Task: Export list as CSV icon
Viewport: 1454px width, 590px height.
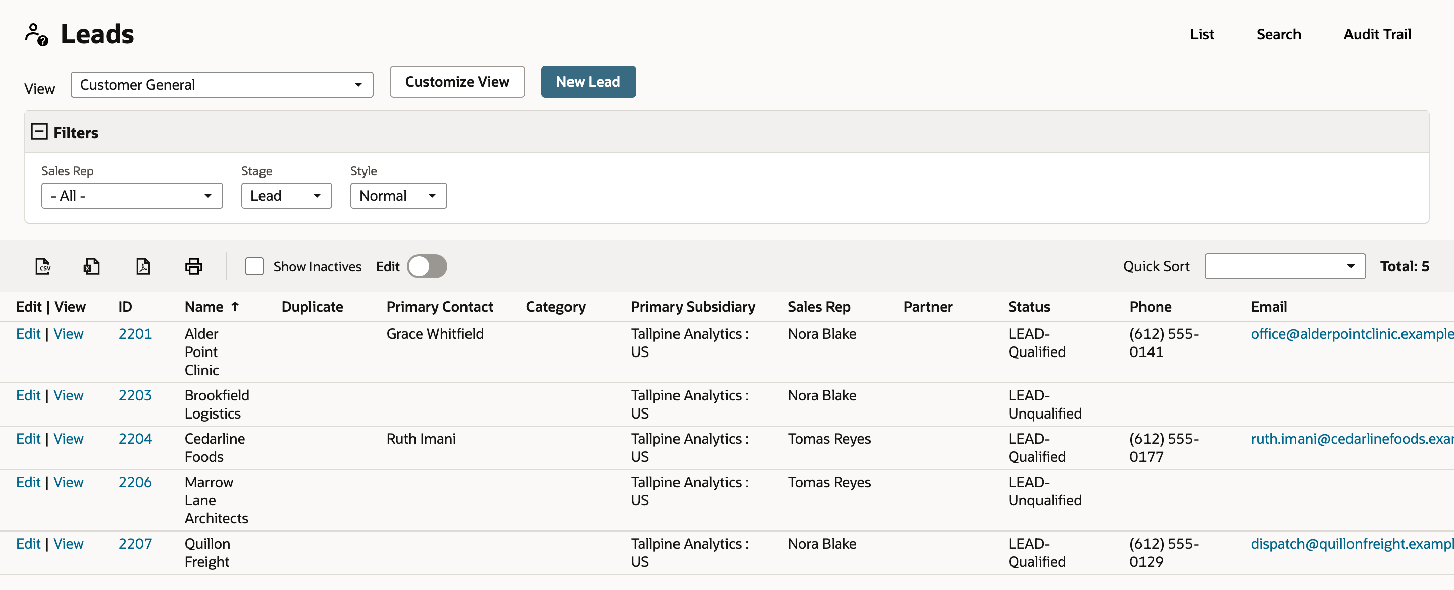Action: coord(43,266)
